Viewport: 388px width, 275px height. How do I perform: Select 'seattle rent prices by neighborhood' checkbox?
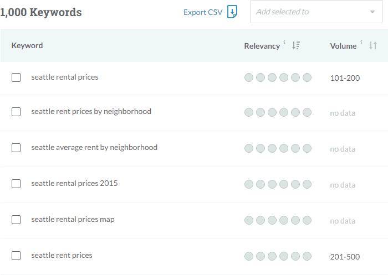pyautogui.click(x=16, y=112)
